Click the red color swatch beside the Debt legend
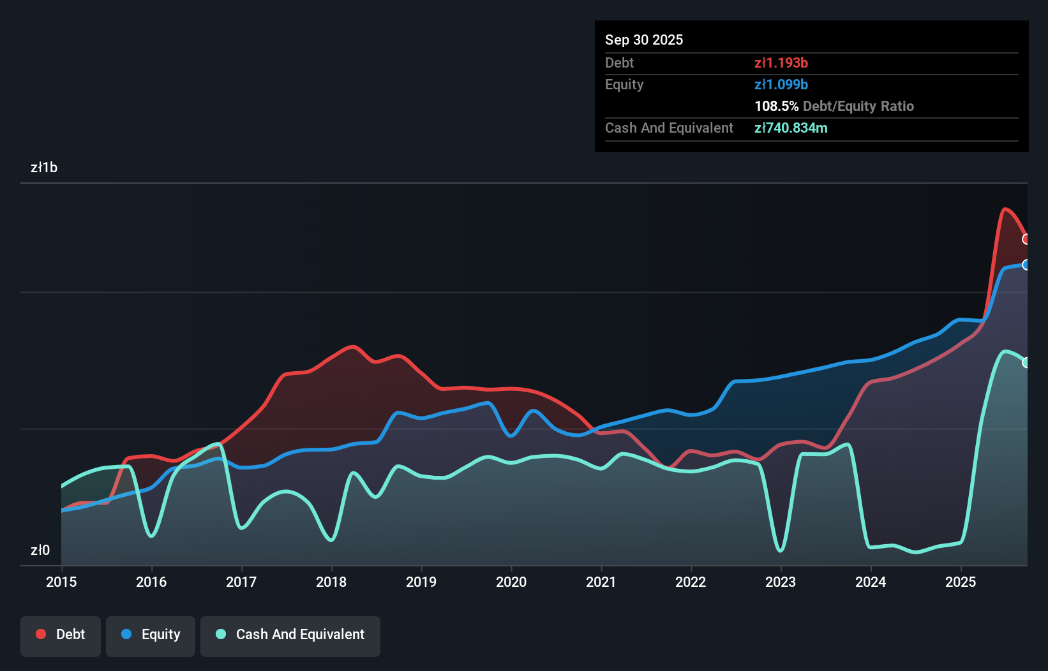This screenshot has width=1048, height=671. [40, 634]
